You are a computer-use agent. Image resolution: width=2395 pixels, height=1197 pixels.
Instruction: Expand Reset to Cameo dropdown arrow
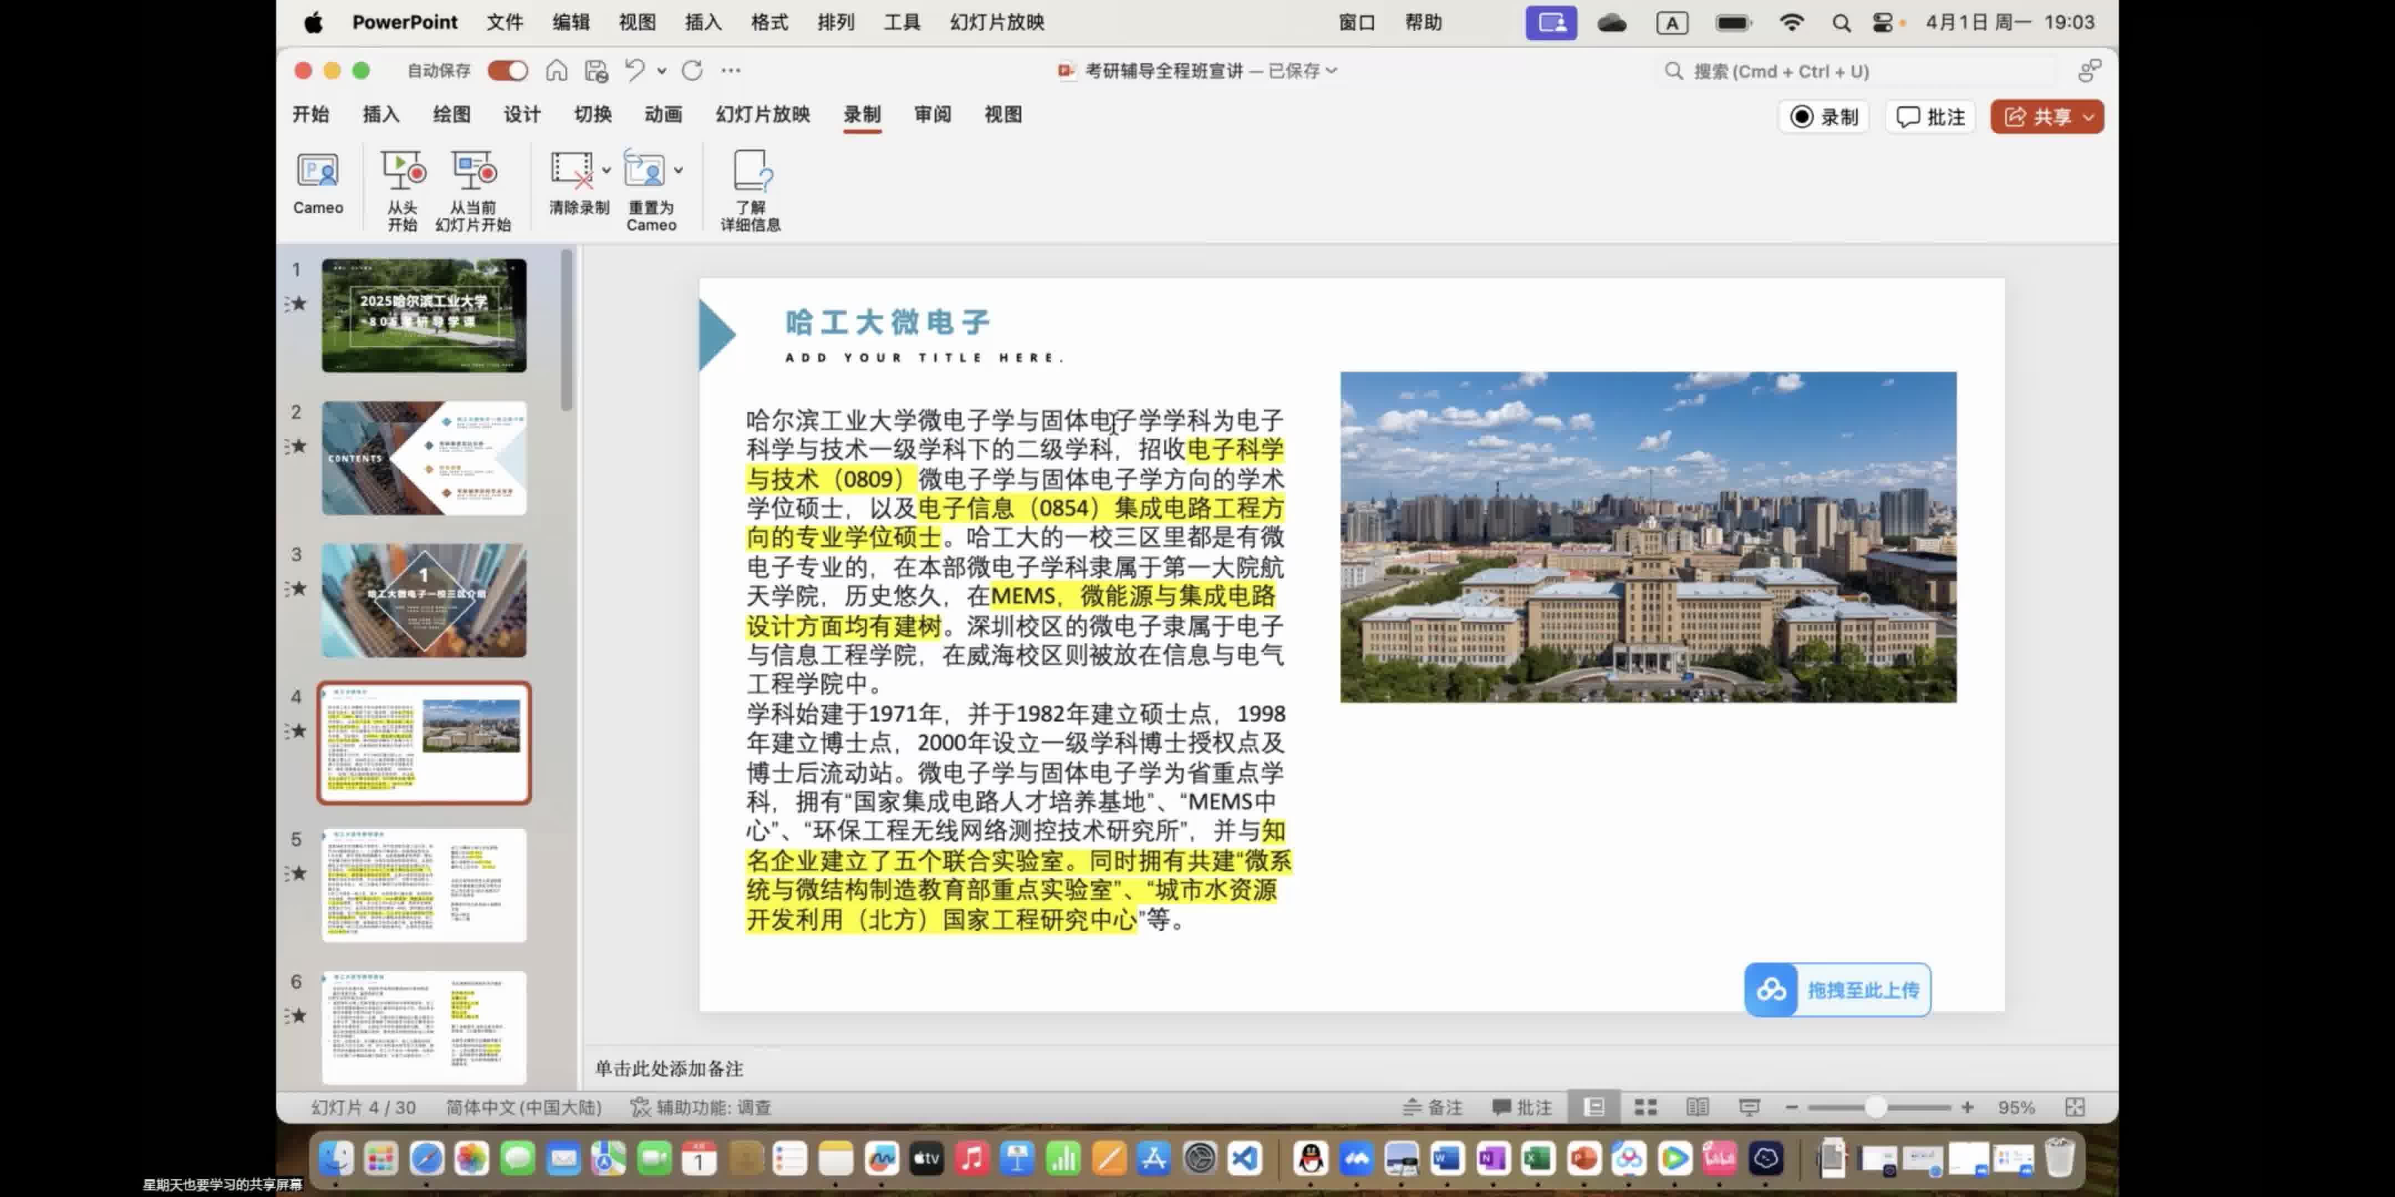point(679,170)
